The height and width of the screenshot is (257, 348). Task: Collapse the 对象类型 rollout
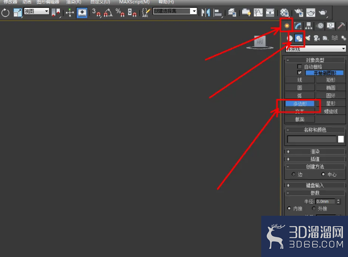tap(315, 60)
